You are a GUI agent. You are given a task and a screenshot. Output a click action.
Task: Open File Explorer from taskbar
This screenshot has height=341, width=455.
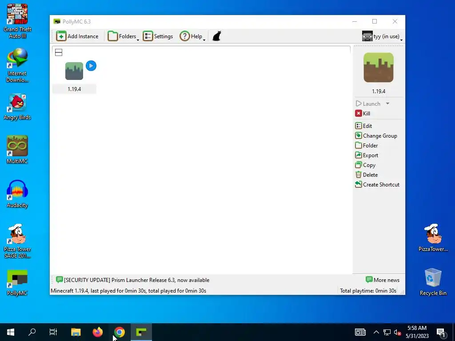pos(76,332)
